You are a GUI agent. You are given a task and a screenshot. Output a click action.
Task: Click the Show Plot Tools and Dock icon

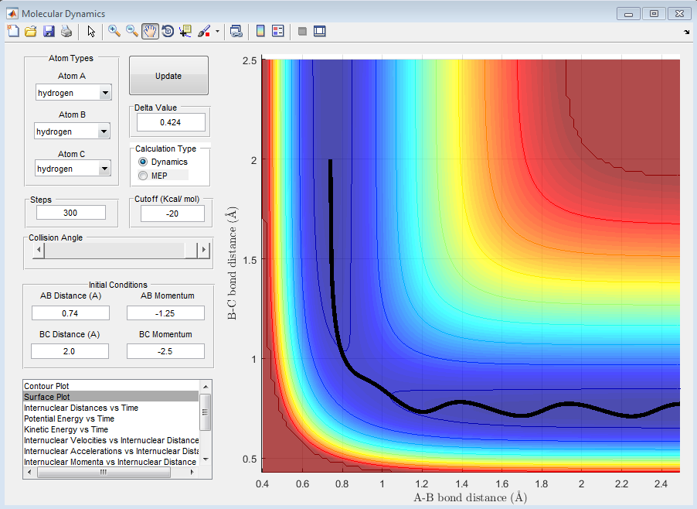[x=320, y=31]
